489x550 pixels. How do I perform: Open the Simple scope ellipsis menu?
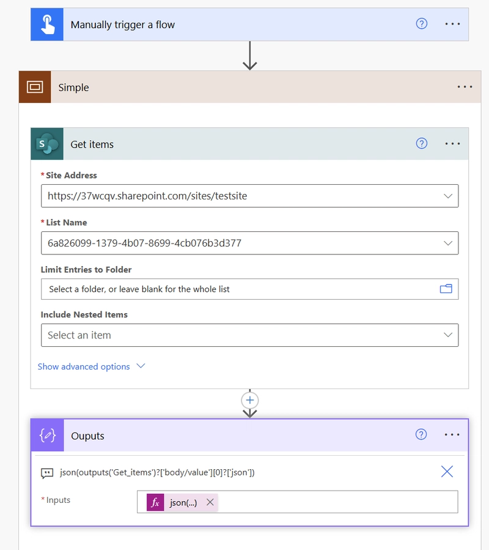(465, 87)
